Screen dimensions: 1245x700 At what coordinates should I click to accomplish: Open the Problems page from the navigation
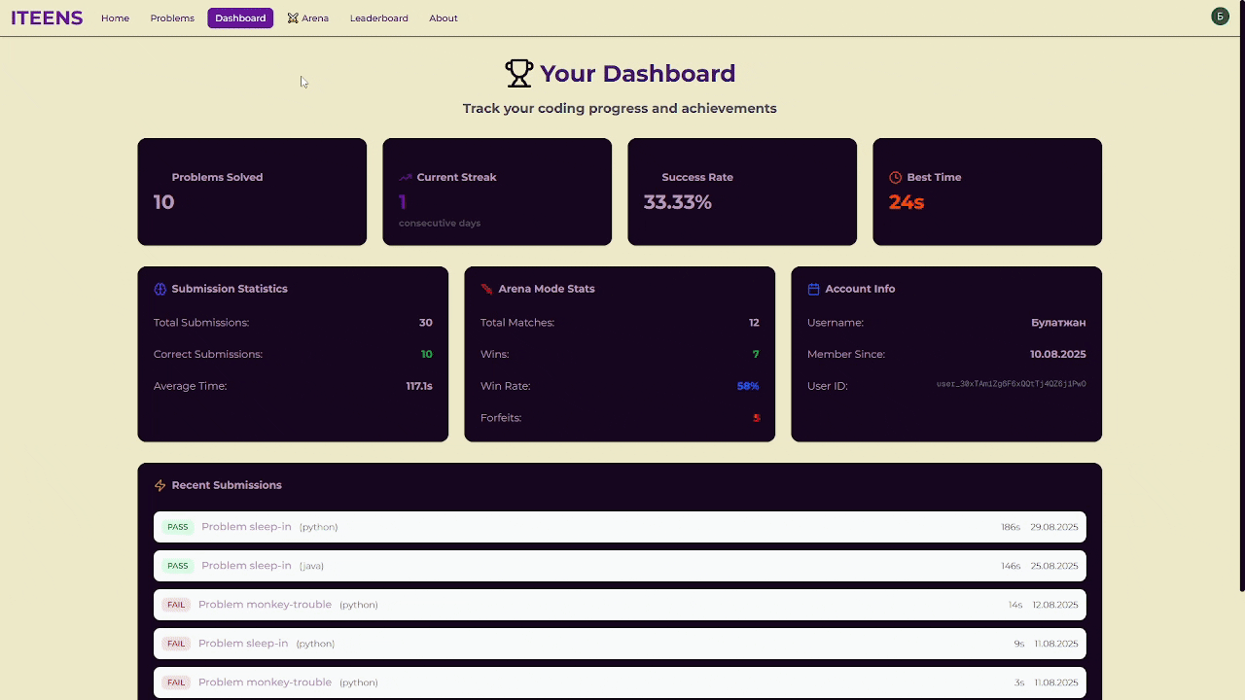click(x=172, y=17)
